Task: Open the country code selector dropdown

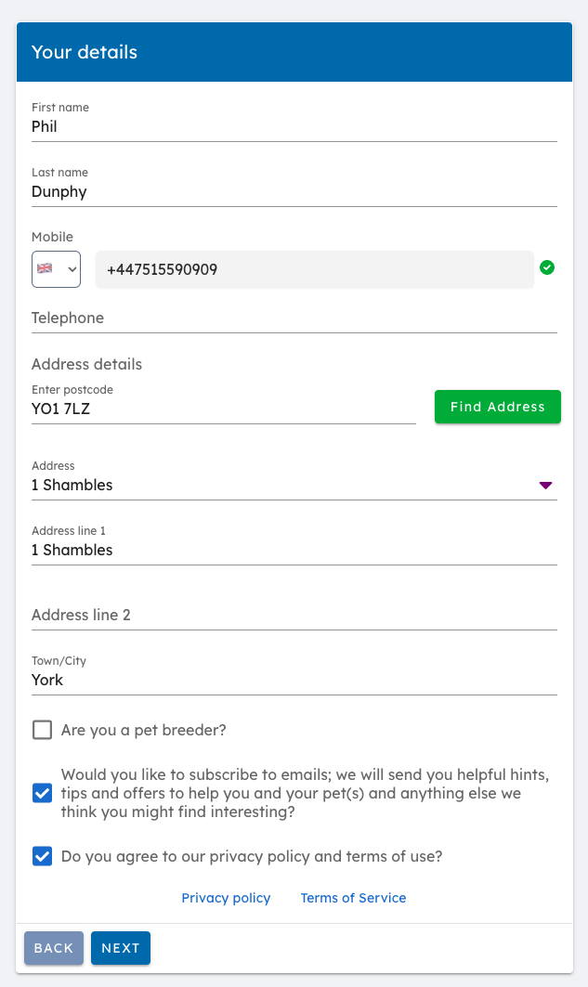Action: 56,268
